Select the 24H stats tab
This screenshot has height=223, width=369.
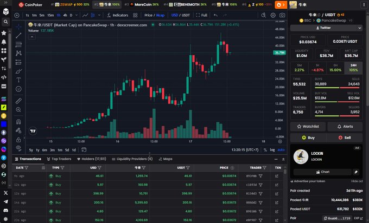[353, 68]
